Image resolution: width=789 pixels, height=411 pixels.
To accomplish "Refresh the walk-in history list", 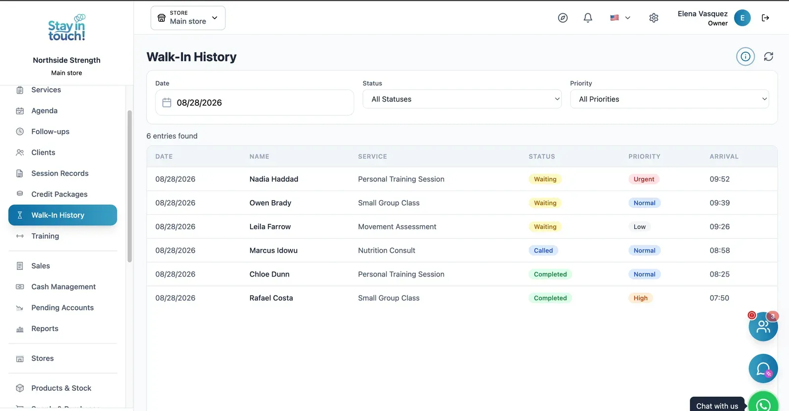I will pos(768,57).
